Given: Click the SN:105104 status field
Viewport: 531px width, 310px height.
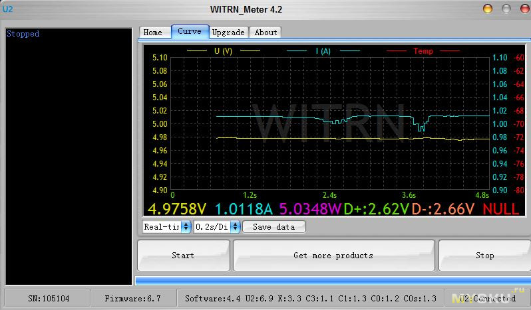Looking at the screenshot, I should click(49, 299).
